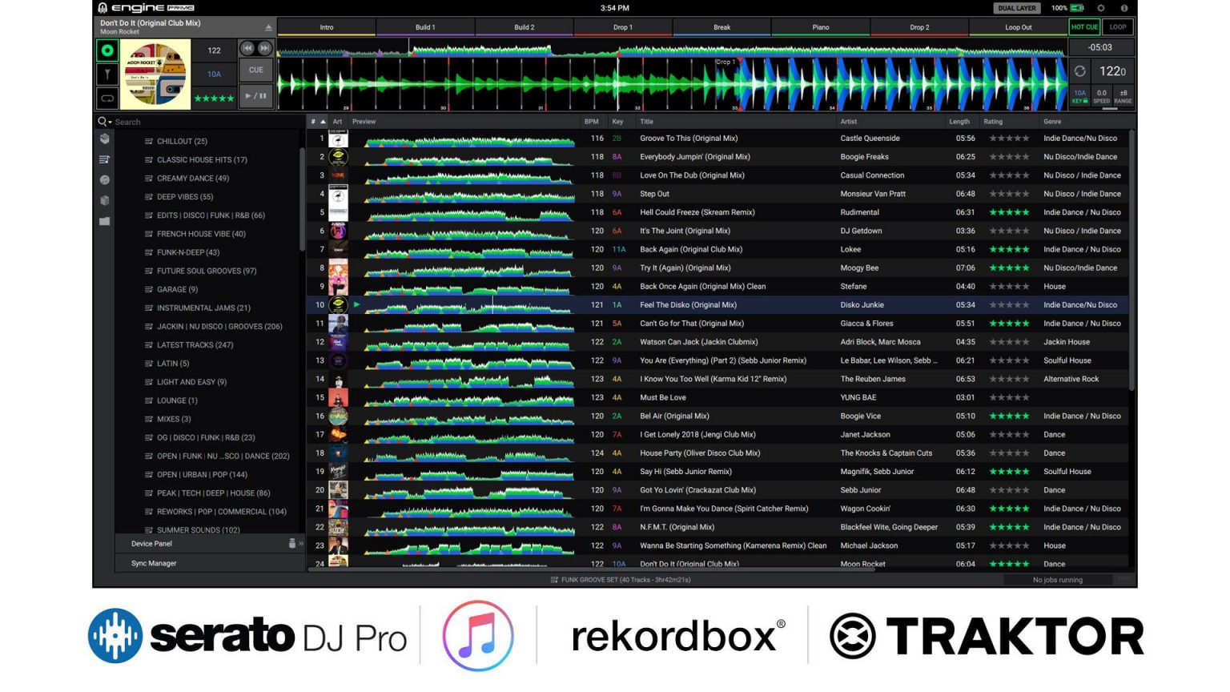The width and height of the screenshot is (1230, 692).
Task: Open the folder browser sidebar icon
Action: pyautogui.click(x=105, y=221)
